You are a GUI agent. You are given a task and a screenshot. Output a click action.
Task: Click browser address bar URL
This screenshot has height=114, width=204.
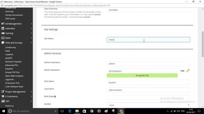tap(57, 6)
